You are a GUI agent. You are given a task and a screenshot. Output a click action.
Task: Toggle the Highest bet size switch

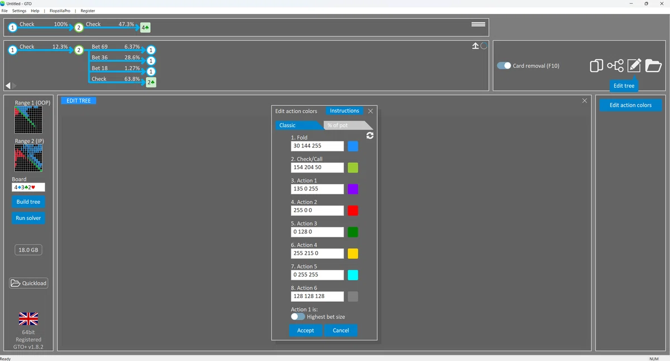point(298,317)
